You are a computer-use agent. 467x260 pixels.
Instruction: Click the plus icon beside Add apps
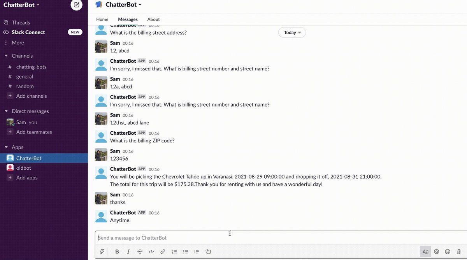(x=10, y=177)
